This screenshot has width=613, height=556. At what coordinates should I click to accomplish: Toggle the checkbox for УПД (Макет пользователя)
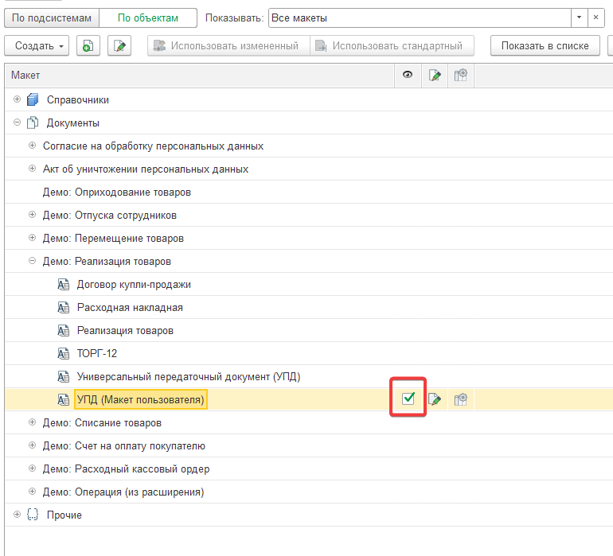tap(408, 399)
